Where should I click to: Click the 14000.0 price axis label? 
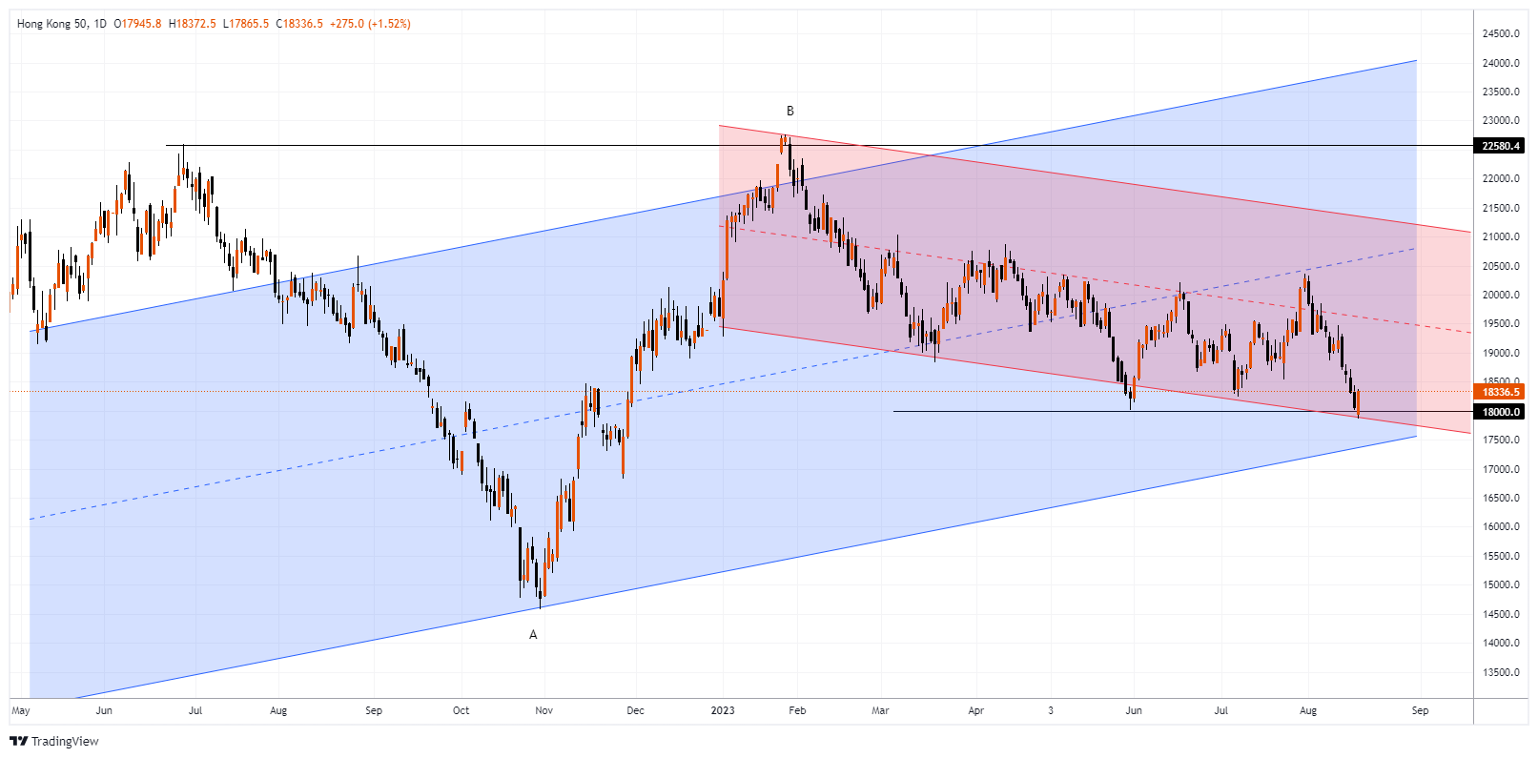pyautogui.click(x=1501, y=643)
